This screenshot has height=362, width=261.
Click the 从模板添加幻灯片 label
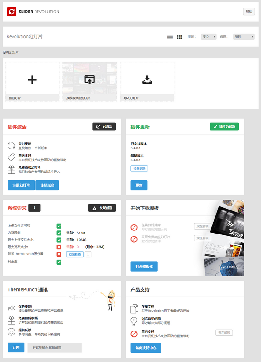click(x=78, y=98)
